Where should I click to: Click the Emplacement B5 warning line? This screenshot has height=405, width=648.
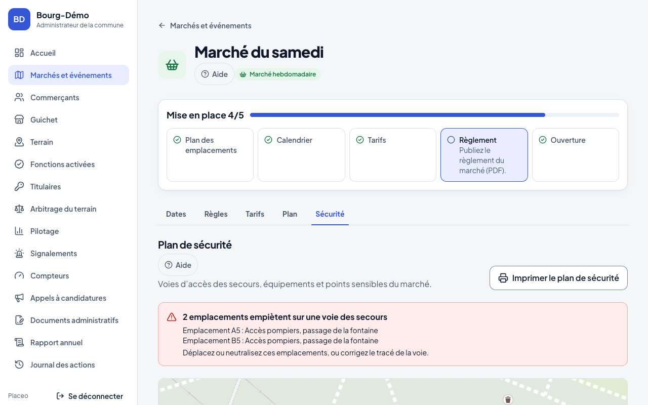coord(280,341)
